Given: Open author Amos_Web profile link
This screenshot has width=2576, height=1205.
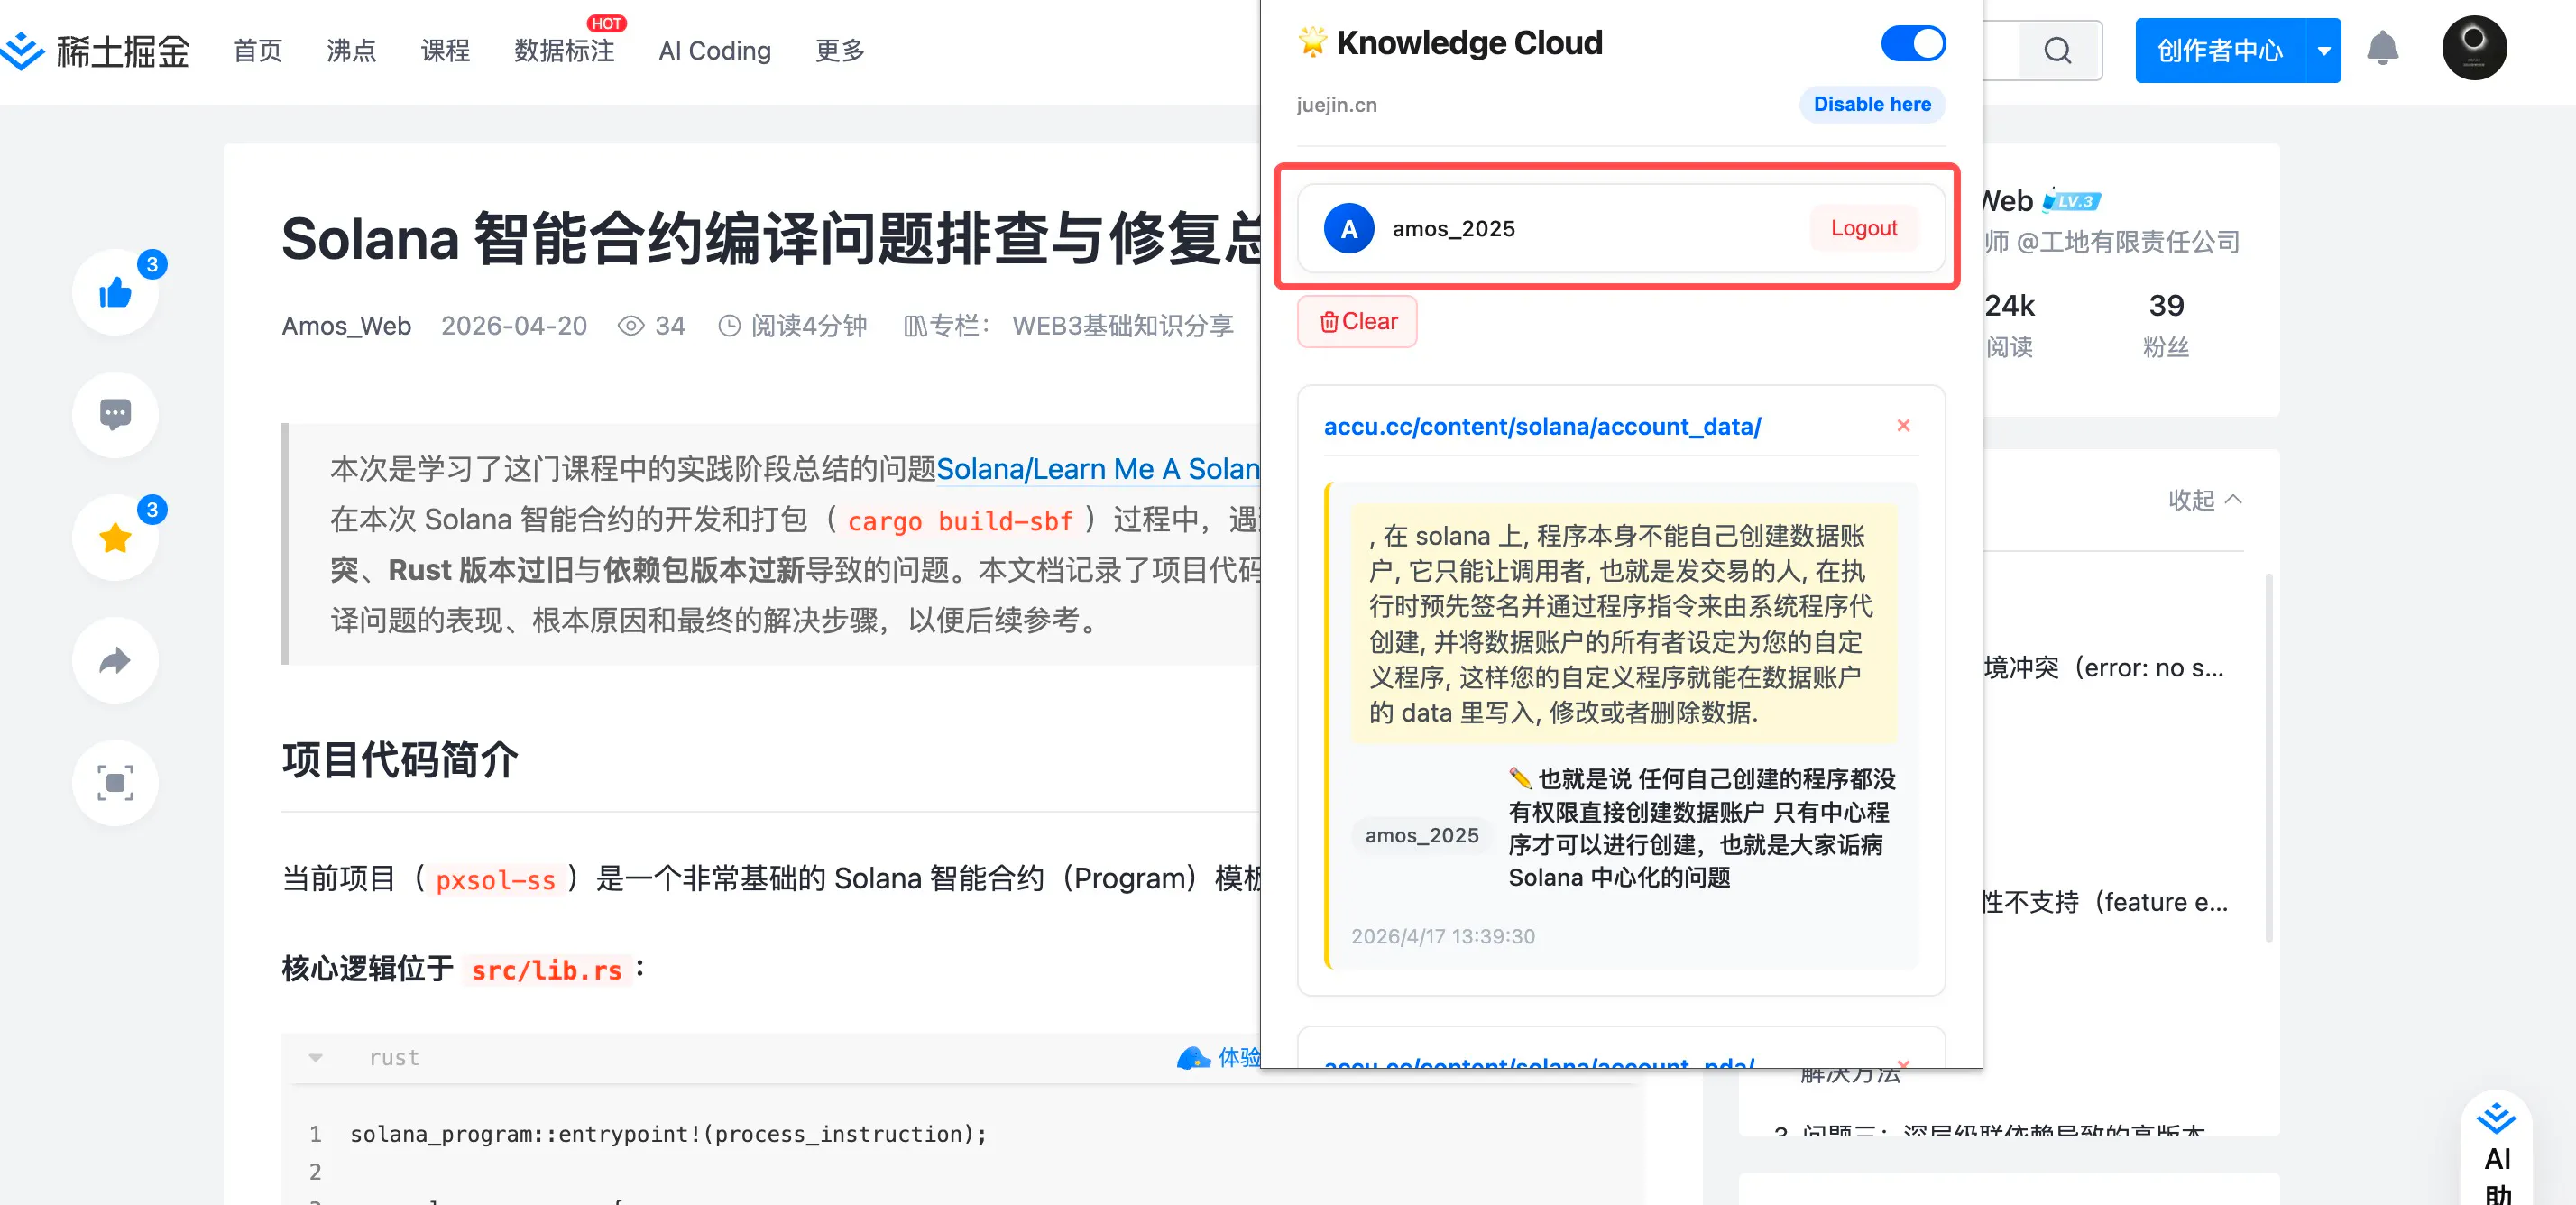Looking at the screenshot, I should point(346,326).
